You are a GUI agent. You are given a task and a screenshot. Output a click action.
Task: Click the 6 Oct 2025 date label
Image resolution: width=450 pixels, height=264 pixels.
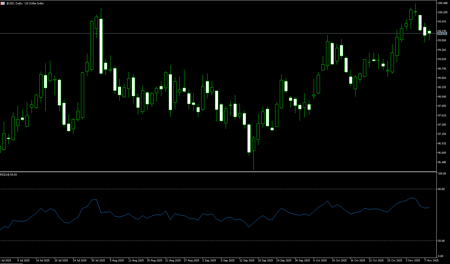320,261
